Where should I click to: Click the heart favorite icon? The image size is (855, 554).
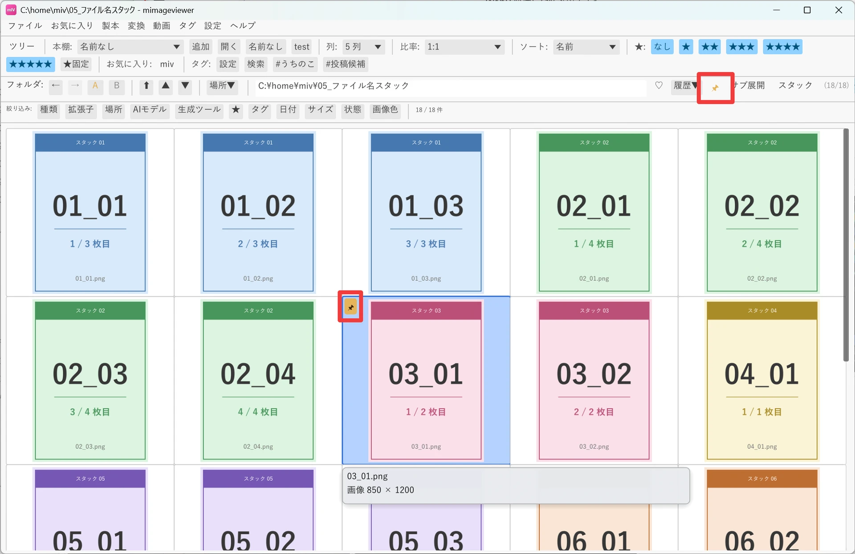pos(659,86)
